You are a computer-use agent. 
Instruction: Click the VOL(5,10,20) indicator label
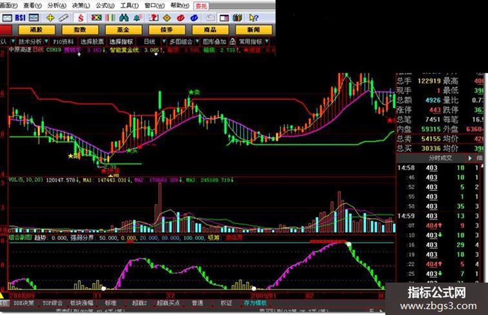pos(26,179)
